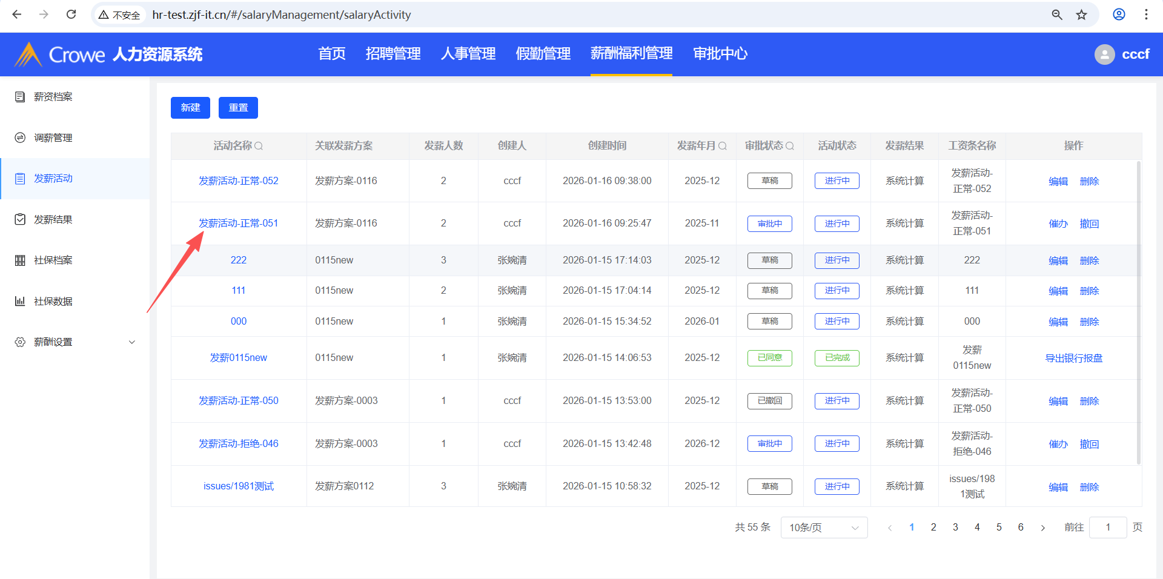Open 调薪管理 sidebar icon
This screenshot has width=1163, height=579.
point(20,138)
